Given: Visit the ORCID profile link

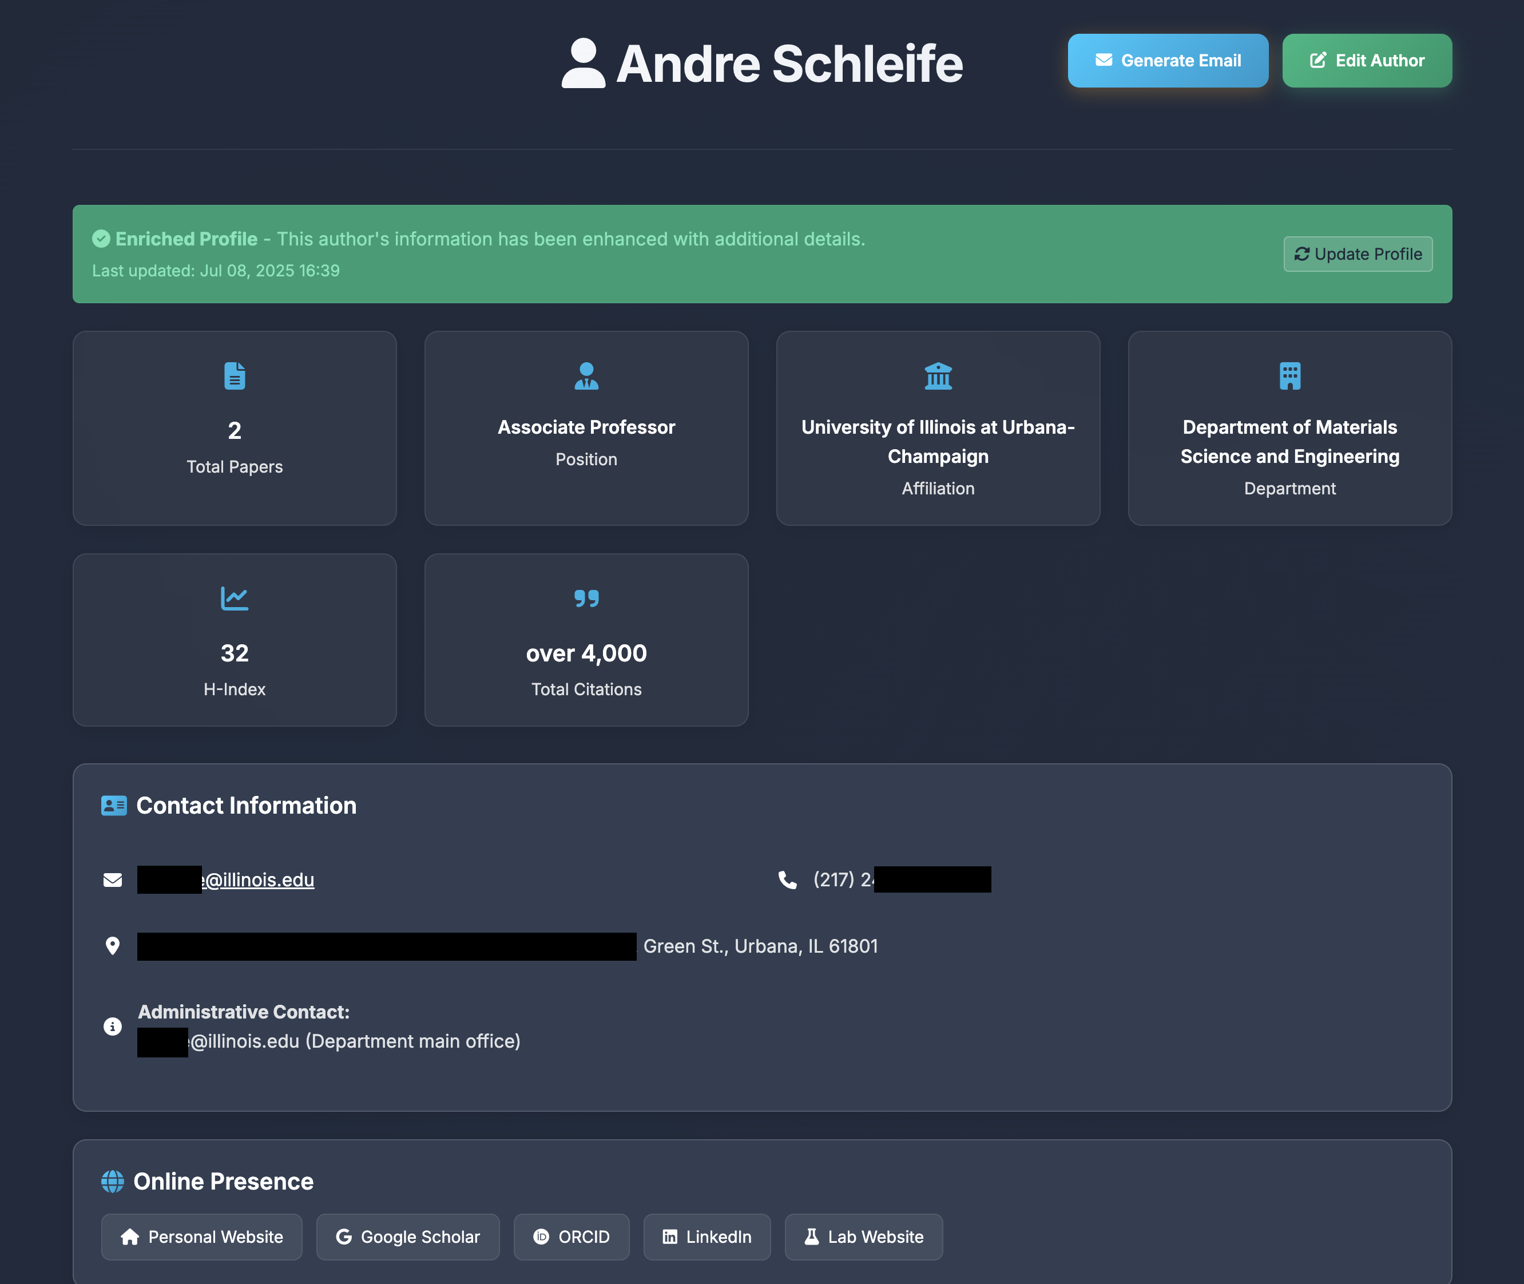Looking at the screenshot, I should point(571,1237).
